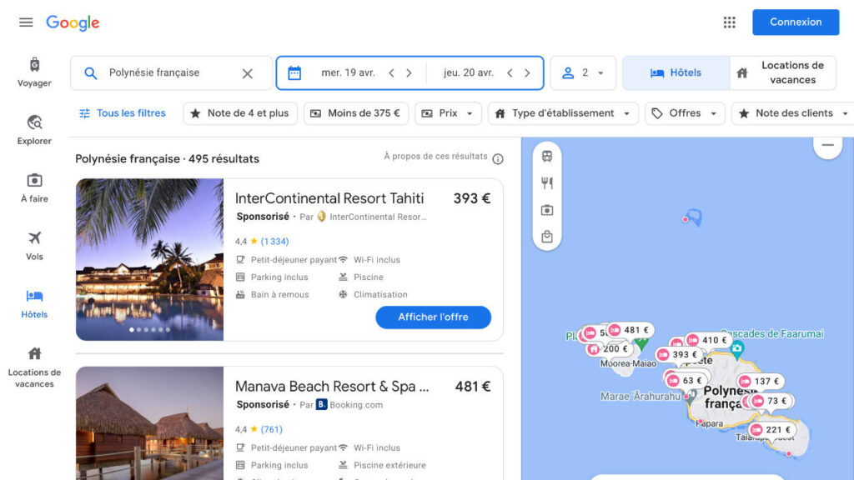Image resolution: width=854 pixels, height=480 pixels.
Task: Open Tous les filtres panel
Action: [x=123, y=113]
